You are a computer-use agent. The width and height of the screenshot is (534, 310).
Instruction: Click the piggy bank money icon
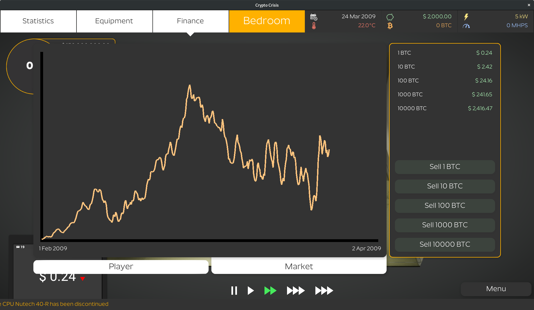tap(390, 17)
